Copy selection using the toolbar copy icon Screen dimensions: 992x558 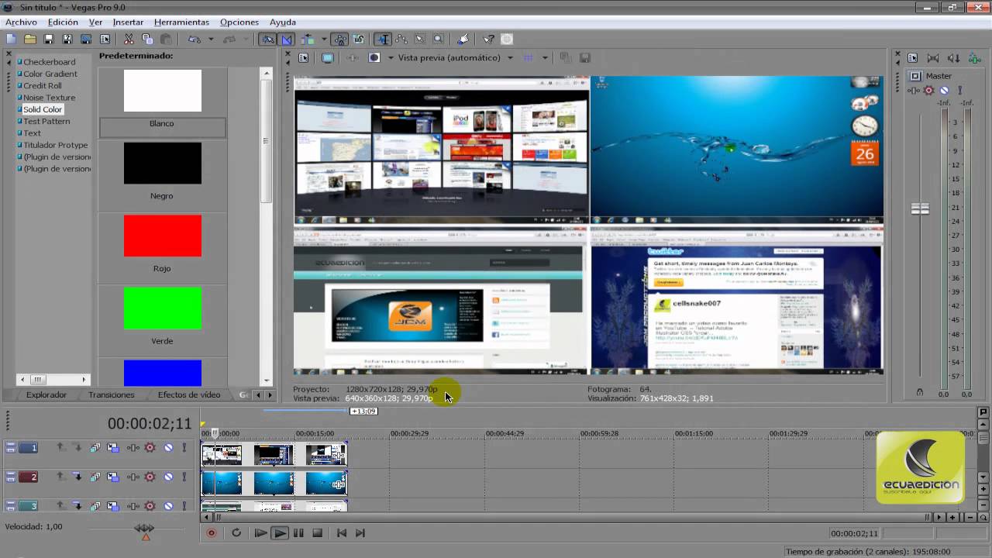[x=147, y=39]
